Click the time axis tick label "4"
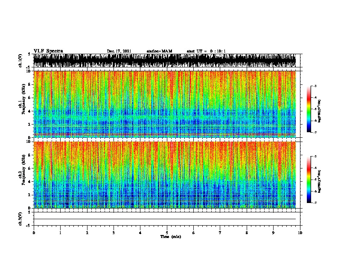Image resolution: width=338 pixels, height=261 pixels. 140,233
